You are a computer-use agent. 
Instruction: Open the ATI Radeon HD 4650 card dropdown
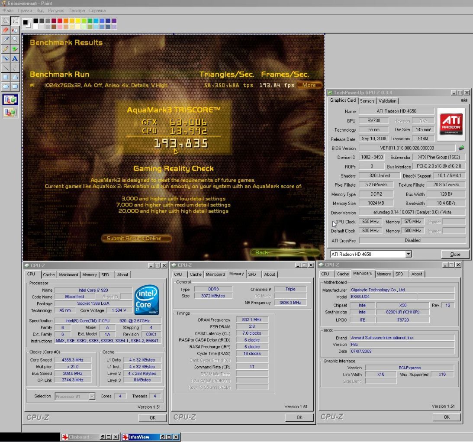[408, 254]
